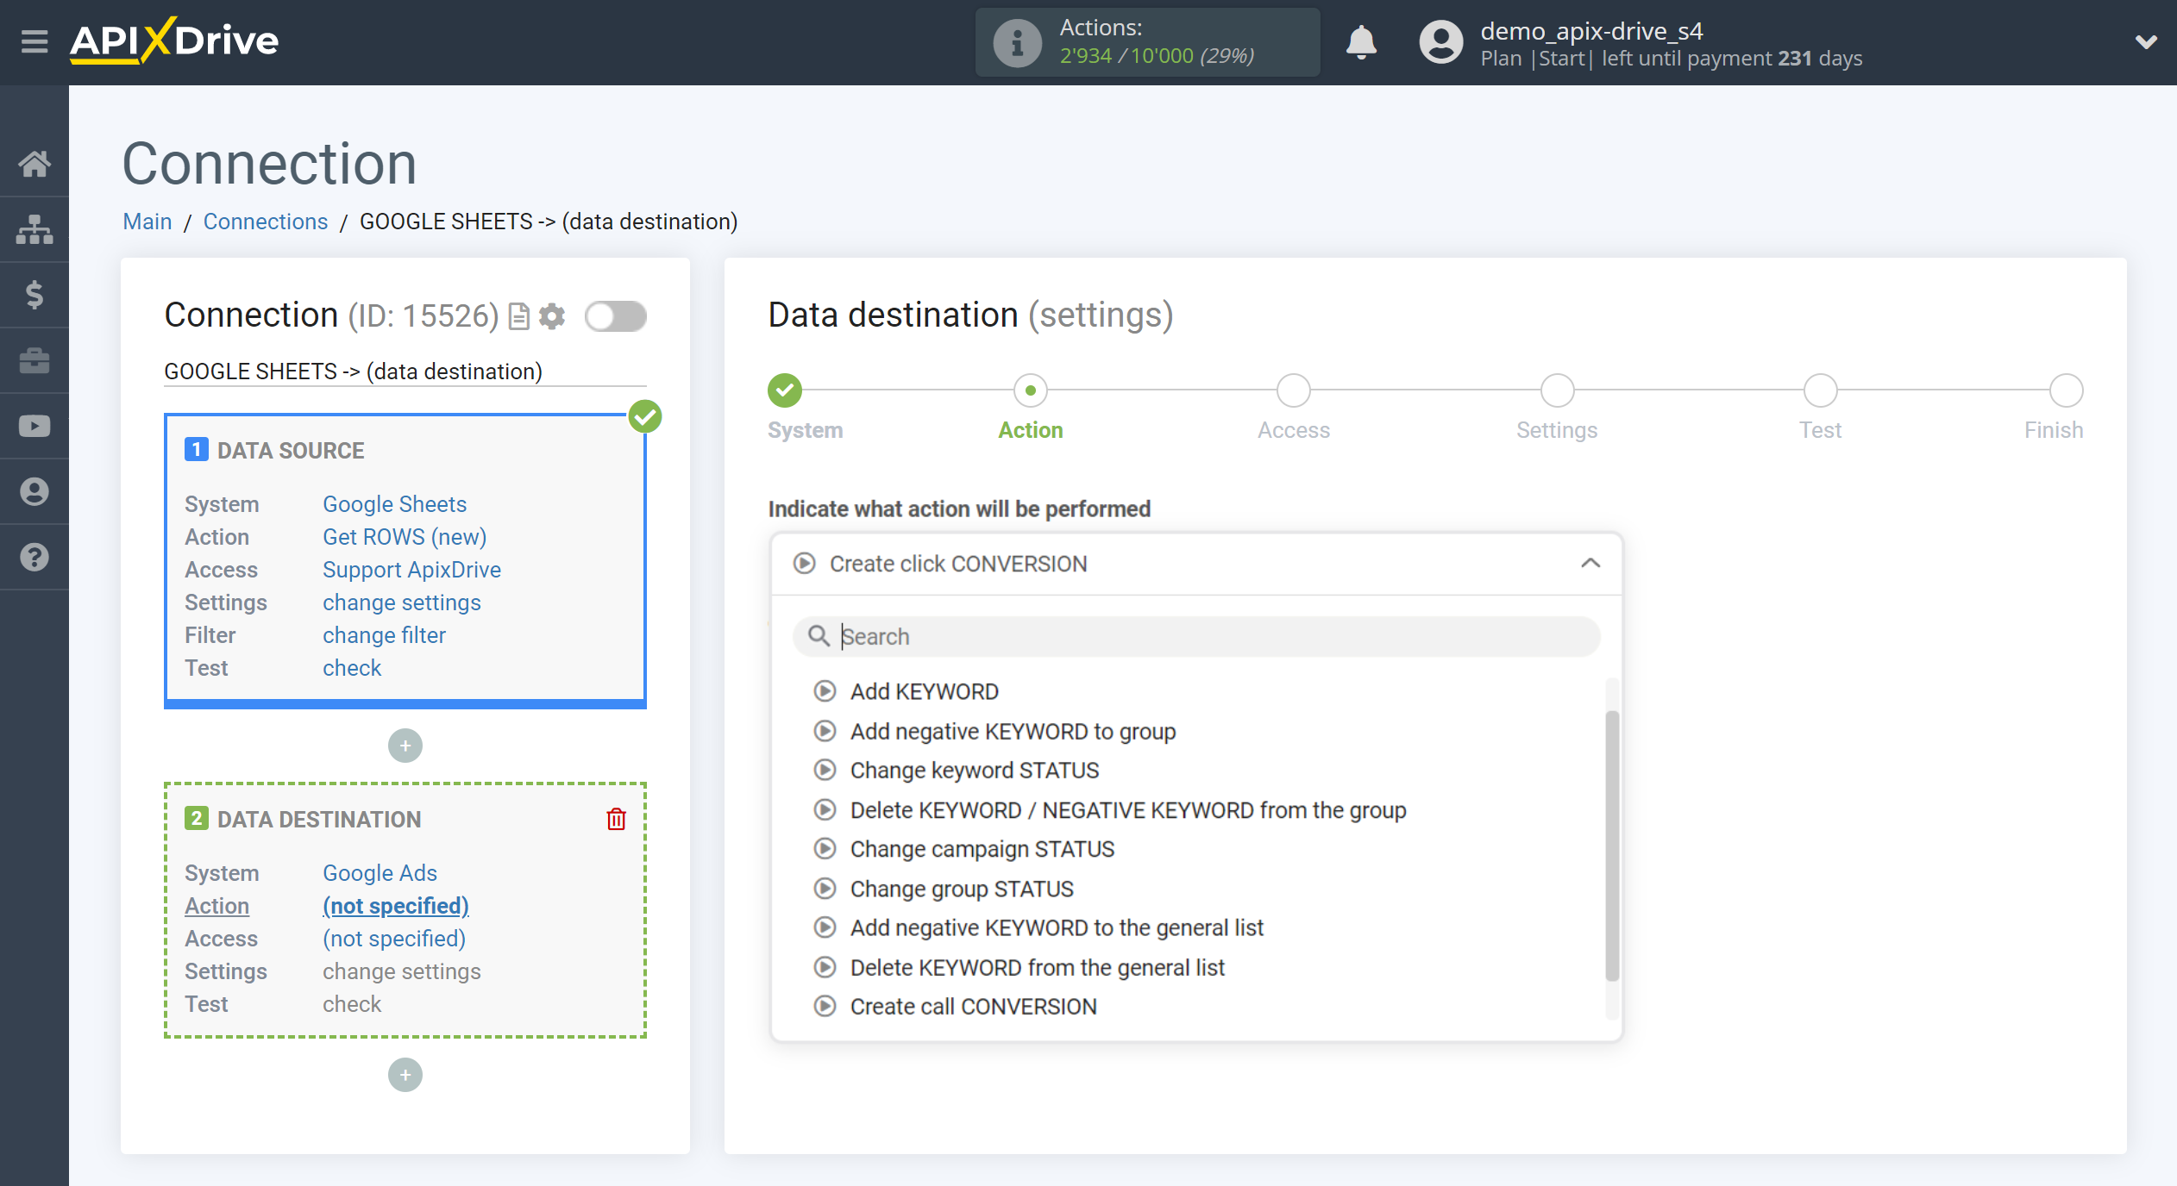Click the DATA DESTINATION block header
2177x1186 pixels.
point(319,819)
